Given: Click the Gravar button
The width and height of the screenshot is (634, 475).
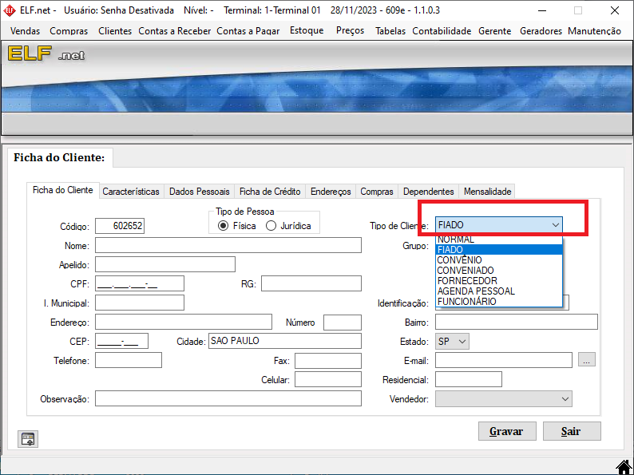Looking at the screenshot, I should pos(507,431).
